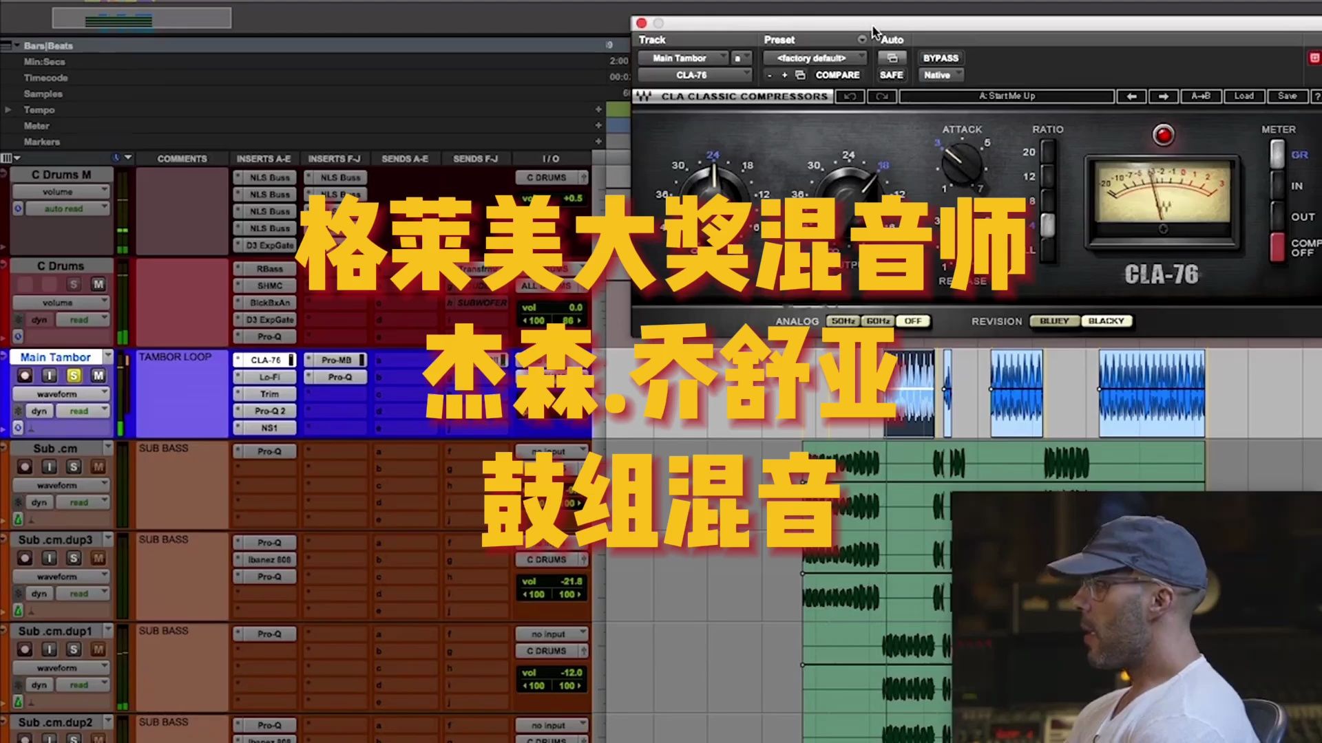Viewport: 1322px width, 743px height.
Task: Open auto read dropdown on C Drums M
Action: pyautogui.click(x=67, y=208)
